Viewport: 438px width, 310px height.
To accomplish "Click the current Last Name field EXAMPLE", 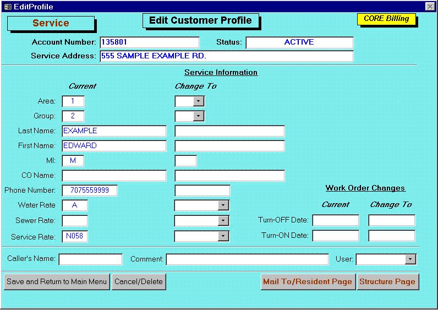I will (114, 131).
